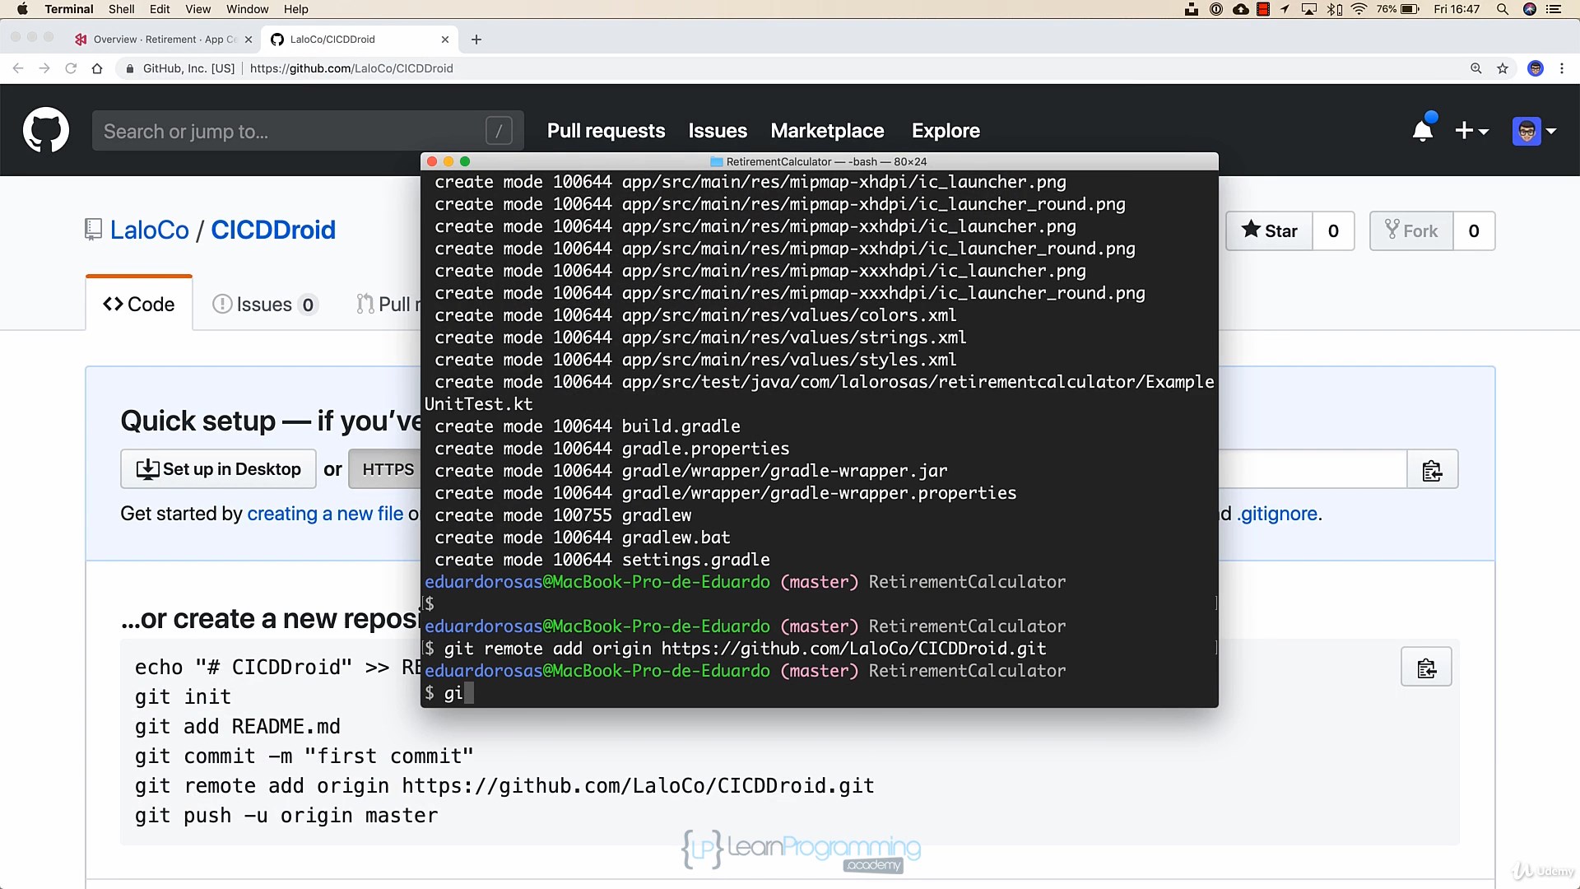This screenshot has height=889, width=1580.
Task: Open the Chrome three-dot menu
Action: point(1562,68)
